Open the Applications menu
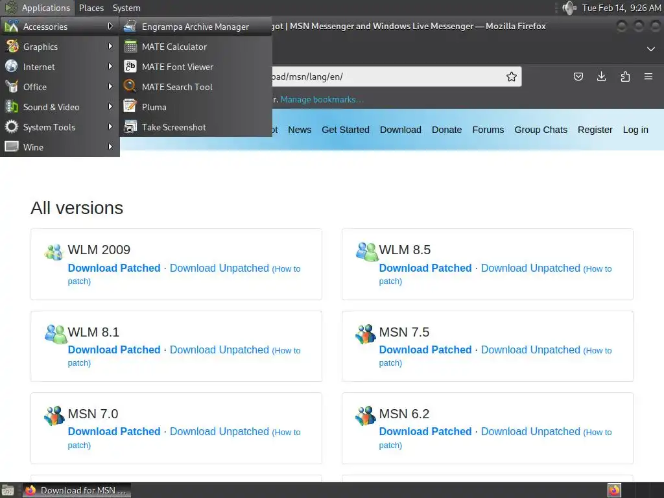The image size is (664, 498). point(37,8)
